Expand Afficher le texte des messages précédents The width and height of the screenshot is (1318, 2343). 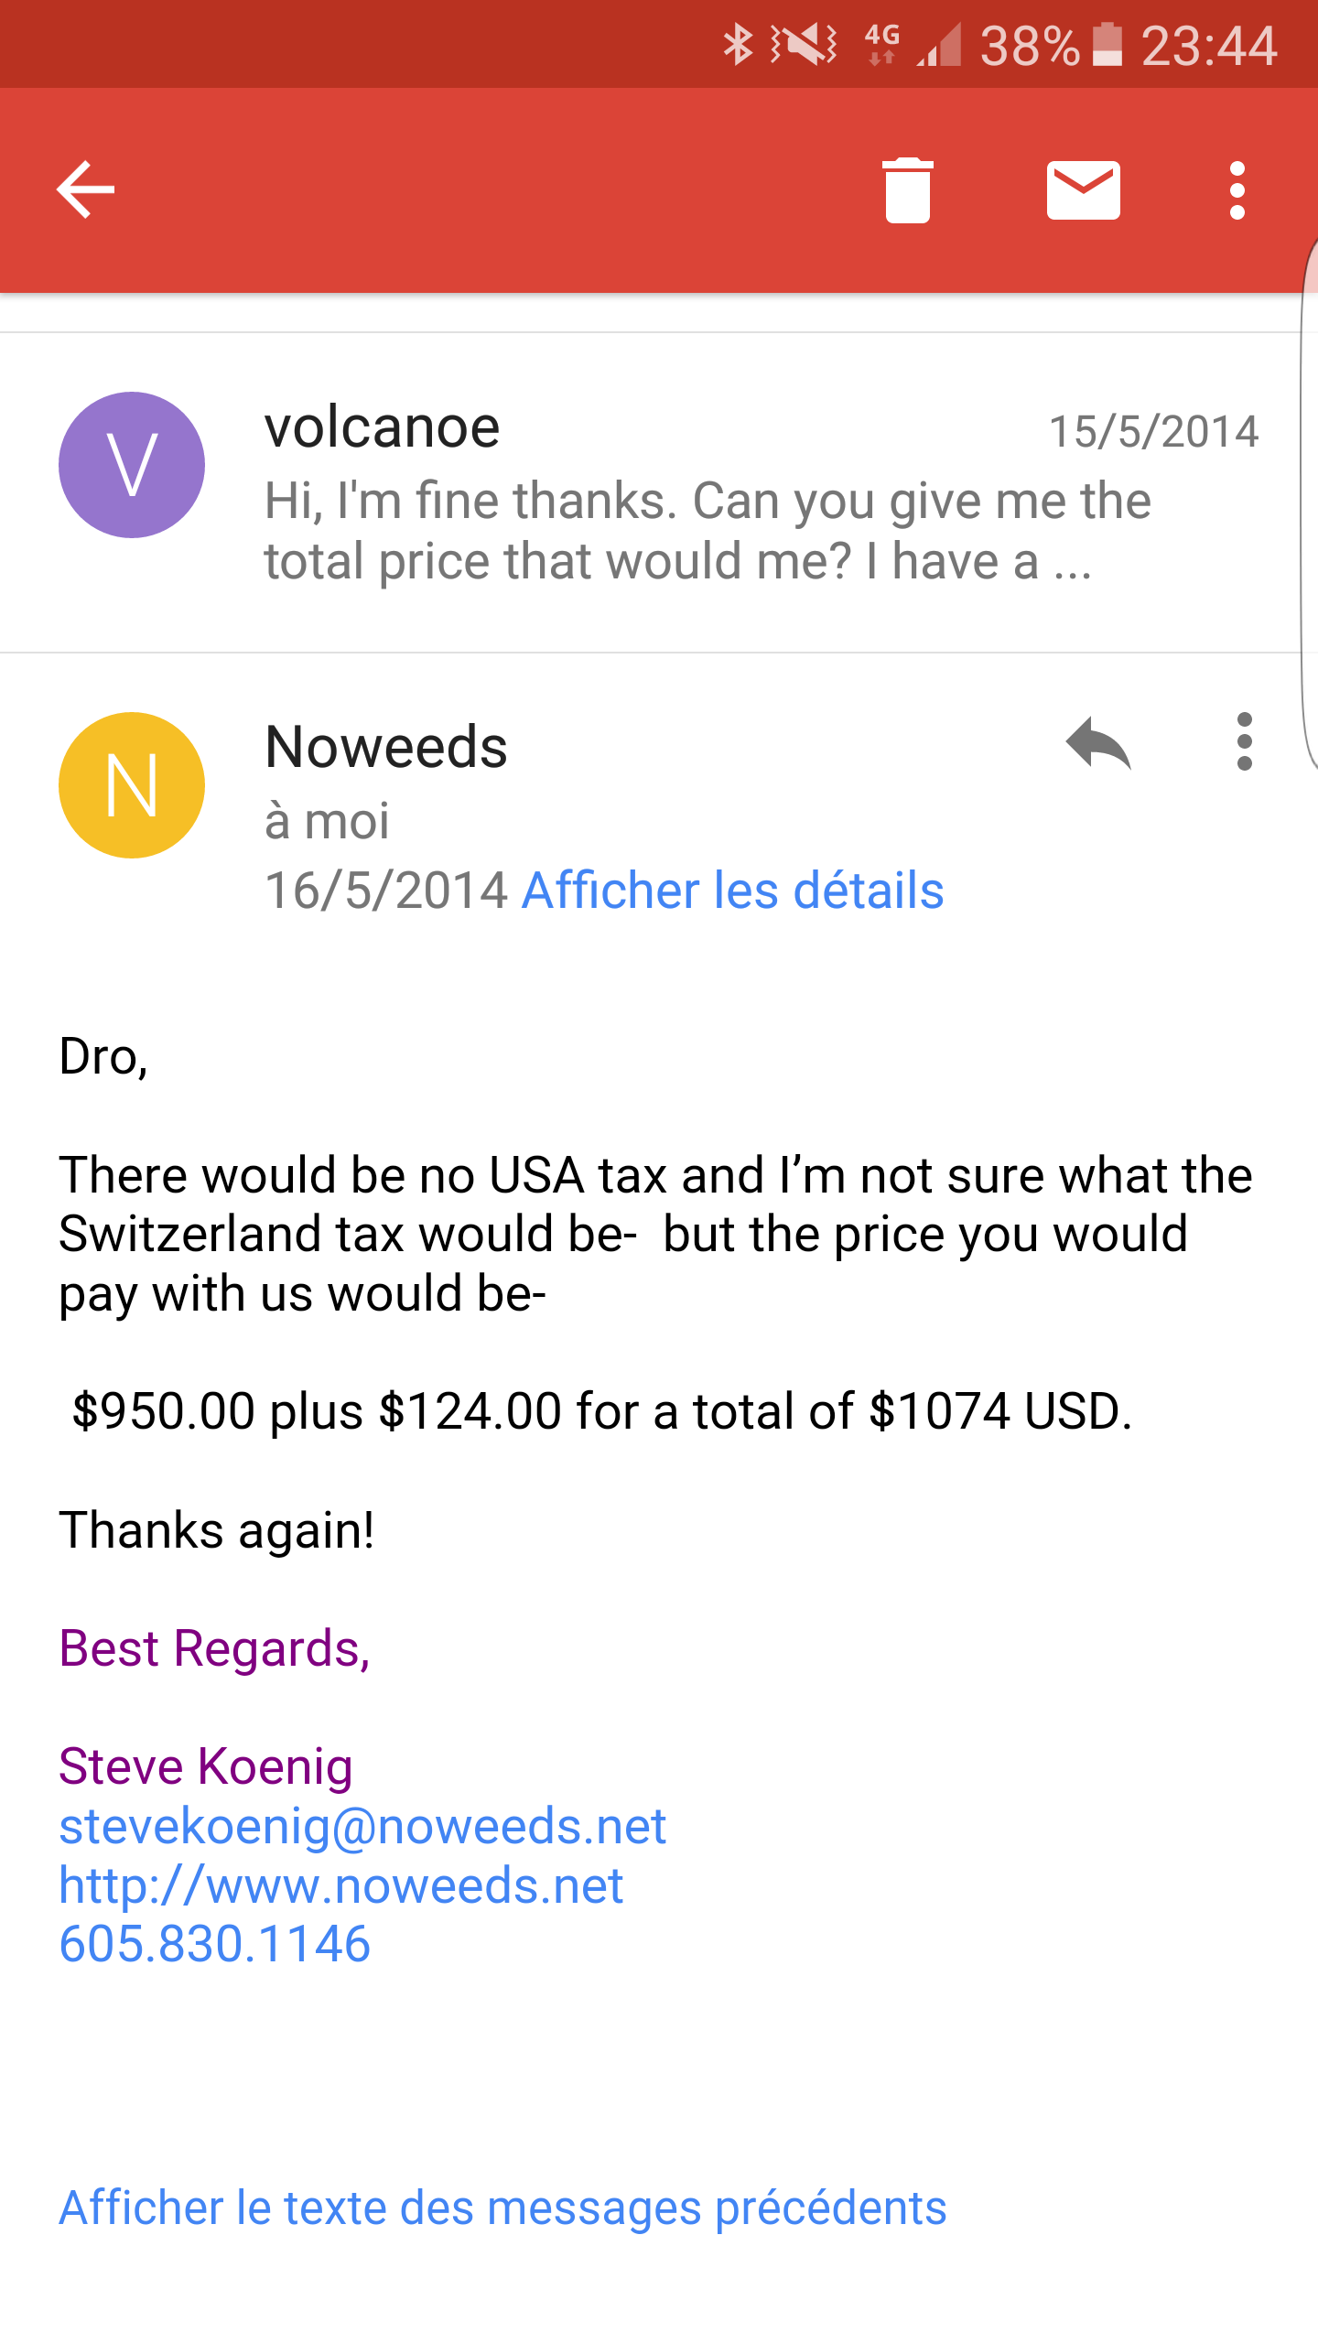pos(502,2207)
